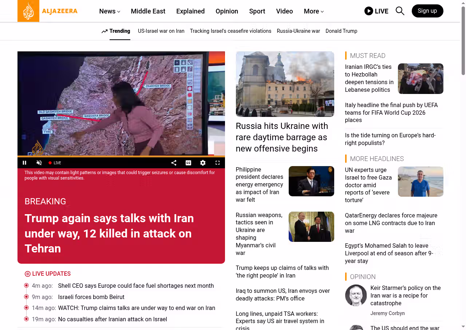Screen dimensions: 466x330
Task: Open the LIVE UPDATES feed link
Action: [51, 274]
